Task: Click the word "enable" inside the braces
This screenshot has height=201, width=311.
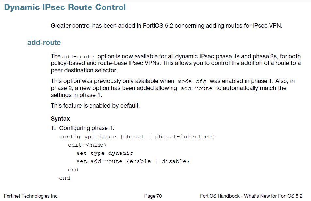Action: coord(140,161)
